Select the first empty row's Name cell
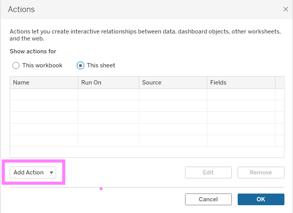 [44, 94]
